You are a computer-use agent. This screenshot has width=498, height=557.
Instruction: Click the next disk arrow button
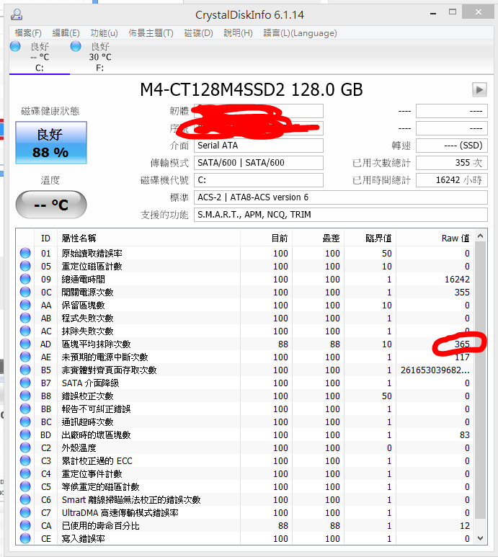click(x=479, y=89)
